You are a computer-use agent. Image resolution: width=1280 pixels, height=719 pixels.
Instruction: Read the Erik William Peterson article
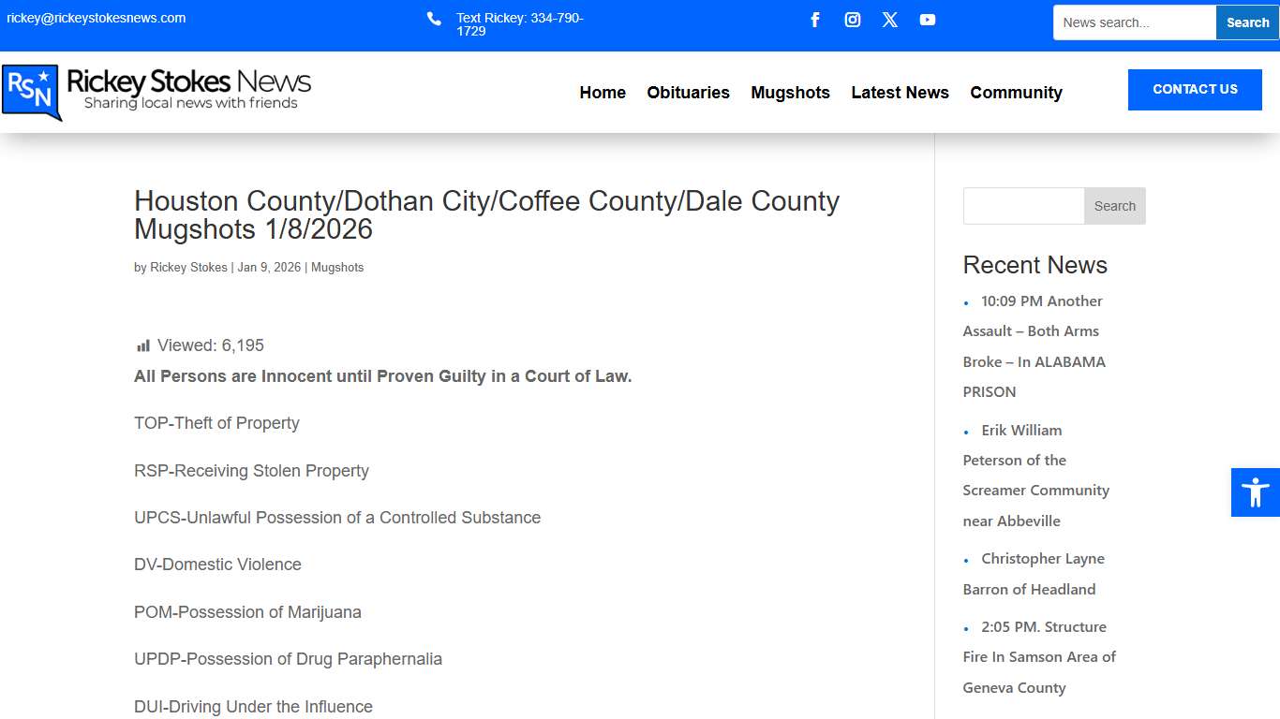click(1035, 475)
